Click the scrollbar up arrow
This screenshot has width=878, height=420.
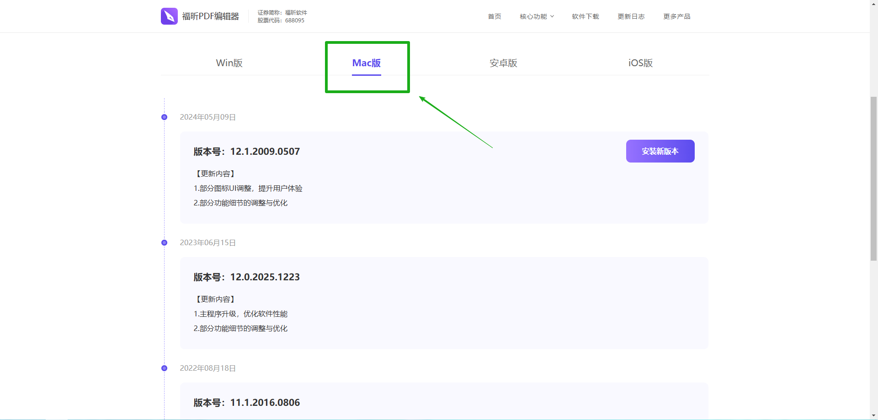(873, 3)
